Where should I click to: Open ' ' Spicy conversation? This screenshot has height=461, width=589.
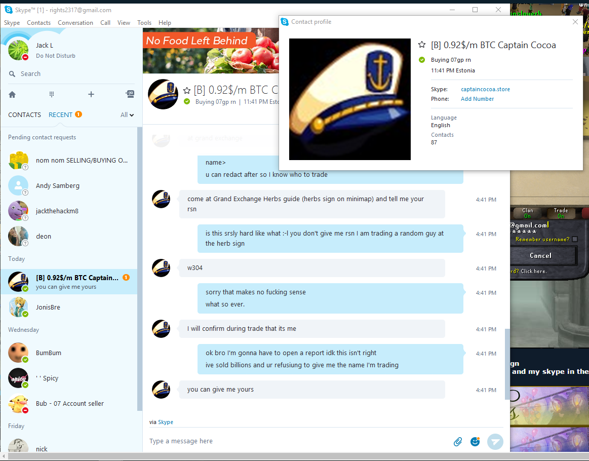69,378
